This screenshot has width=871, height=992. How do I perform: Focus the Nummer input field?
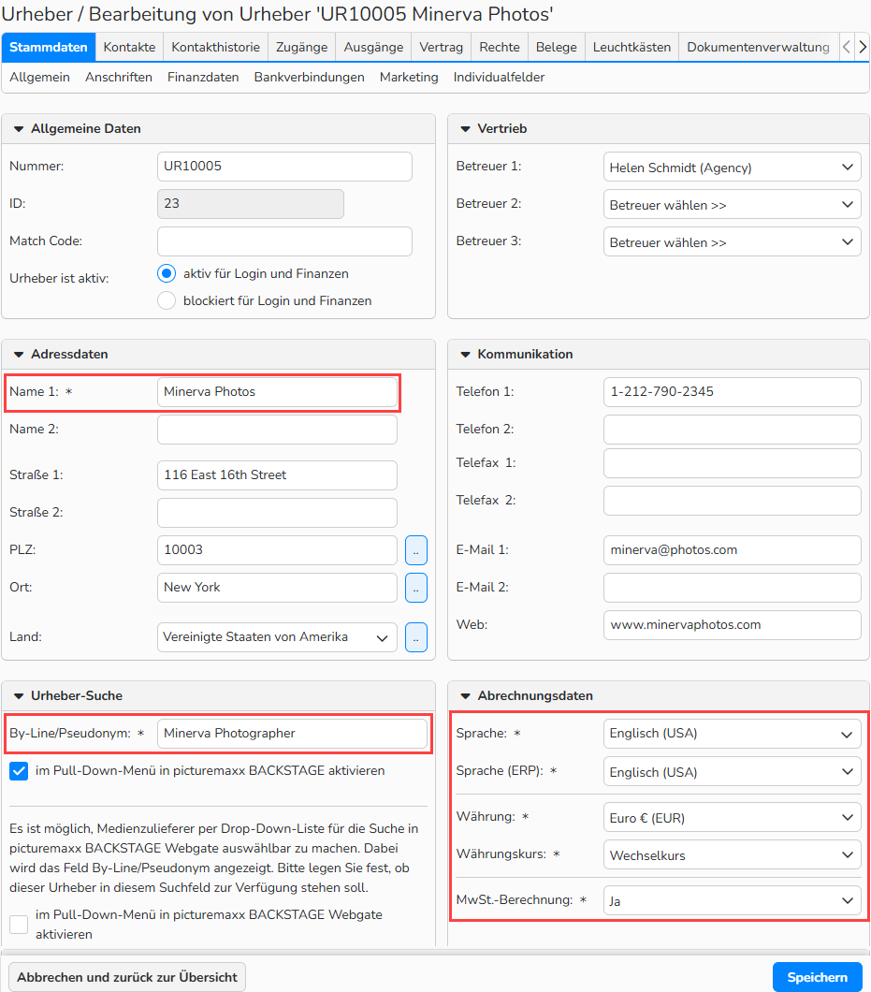pyautogui.click(x=284, y=167)
